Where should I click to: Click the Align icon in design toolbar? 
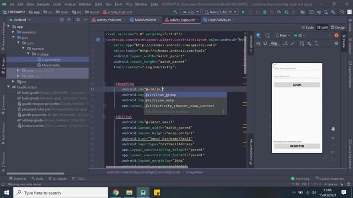pos(309,43)
